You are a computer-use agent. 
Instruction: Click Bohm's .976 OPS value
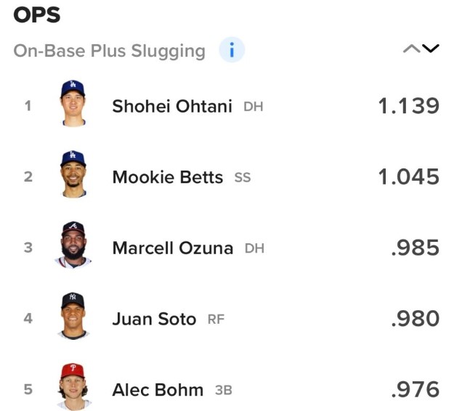(x=416, y=390)
